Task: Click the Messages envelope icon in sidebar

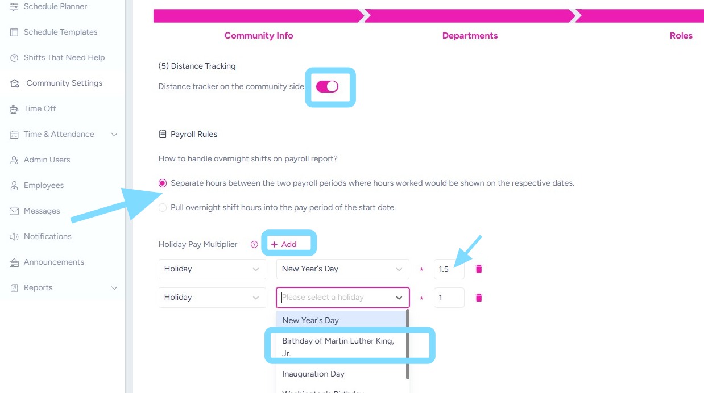Action: (14, 211)
